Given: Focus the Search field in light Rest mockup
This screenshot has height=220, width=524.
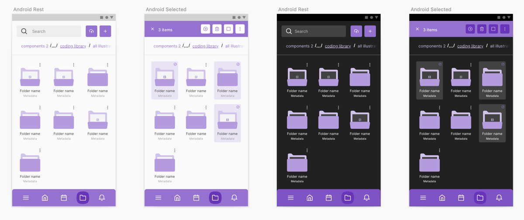Looking at the screenshot, I should click(x=49, y=31).
